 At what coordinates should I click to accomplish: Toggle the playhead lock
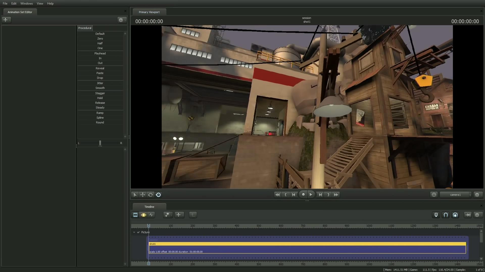pyautogui.click(x=436, y=215)
